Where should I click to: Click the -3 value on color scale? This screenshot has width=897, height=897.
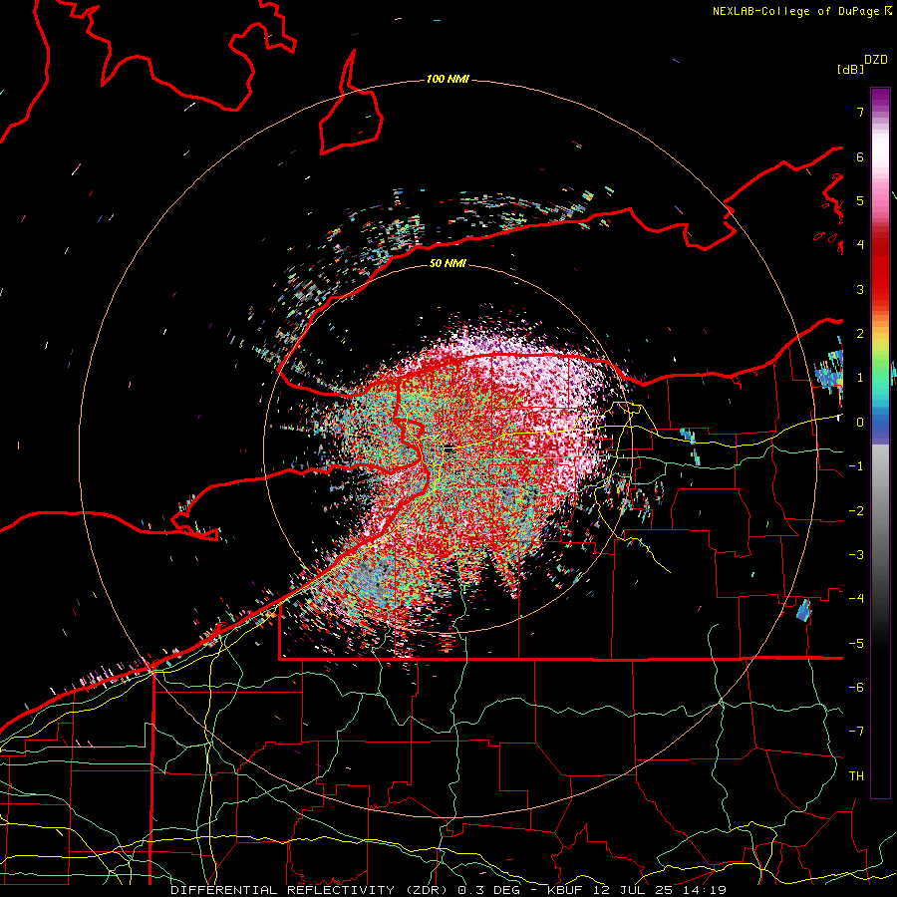tap(856, 555)
